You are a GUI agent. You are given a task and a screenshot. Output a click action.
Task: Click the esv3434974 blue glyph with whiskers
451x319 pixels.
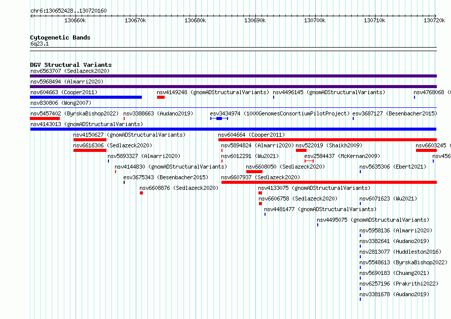219,118
